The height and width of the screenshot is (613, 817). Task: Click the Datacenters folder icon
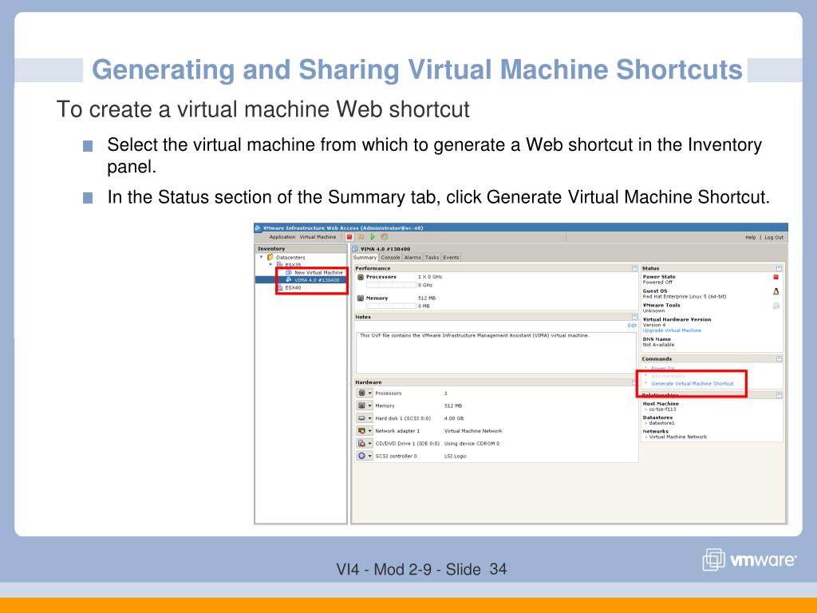click(x=270, y=257)
